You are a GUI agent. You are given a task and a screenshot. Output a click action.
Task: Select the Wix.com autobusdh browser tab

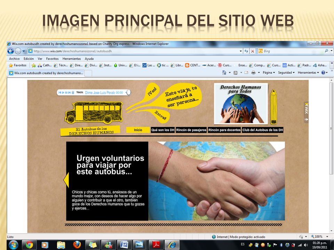pos(46,73)
